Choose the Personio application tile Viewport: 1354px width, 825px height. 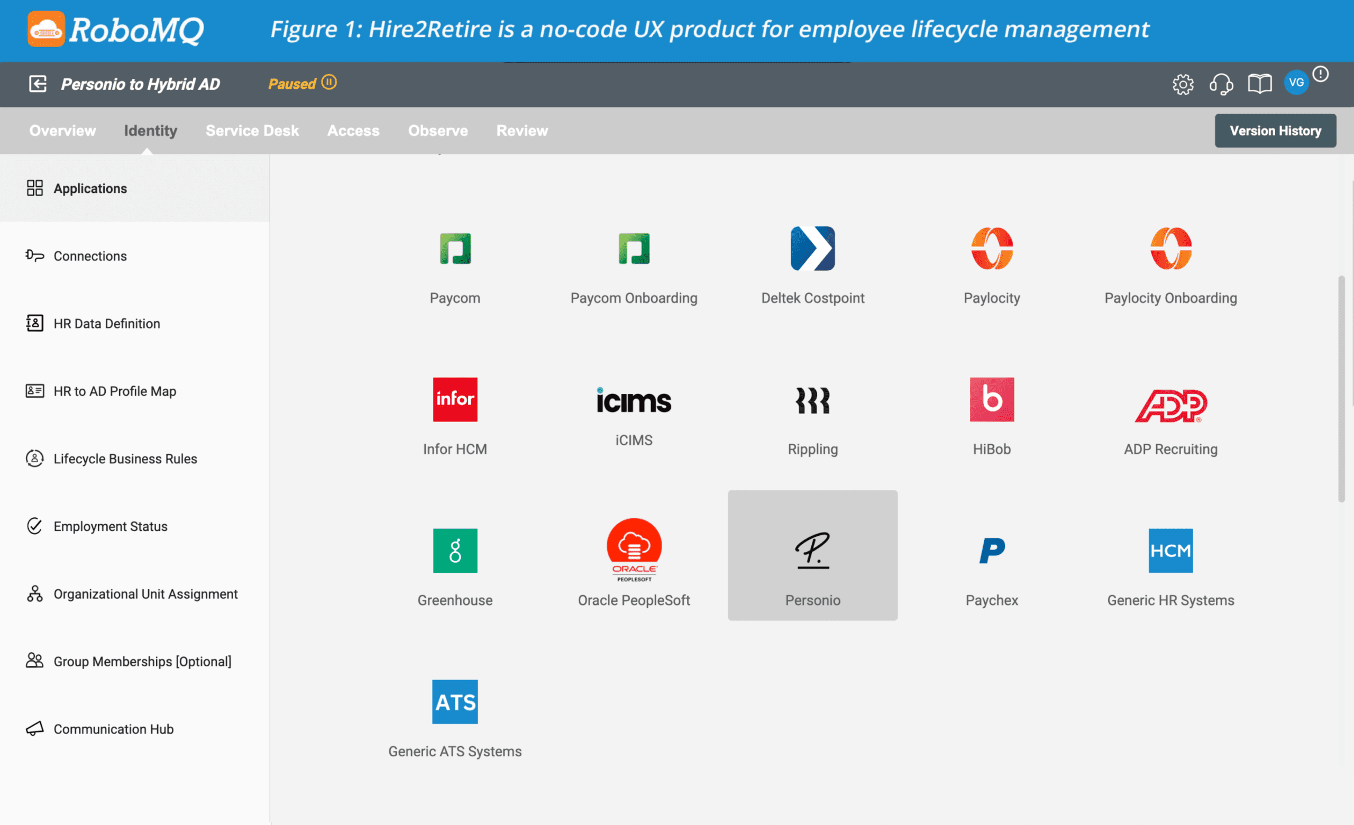coord(812,555)
